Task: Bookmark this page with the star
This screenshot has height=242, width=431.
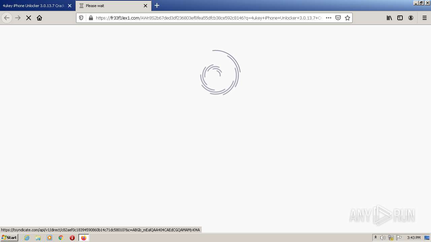Action: pos(347,18)
